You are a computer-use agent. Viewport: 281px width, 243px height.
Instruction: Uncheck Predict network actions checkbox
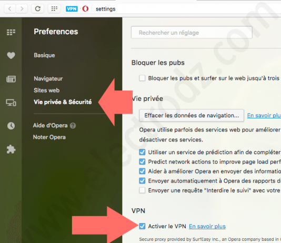(x=142, y=161)
